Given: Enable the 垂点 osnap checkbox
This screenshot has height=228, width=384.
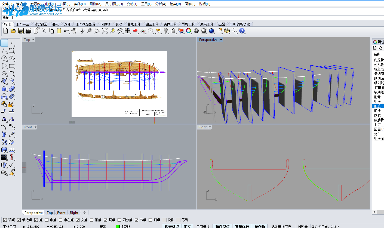Looking at the screenshot, I should 92,220.
